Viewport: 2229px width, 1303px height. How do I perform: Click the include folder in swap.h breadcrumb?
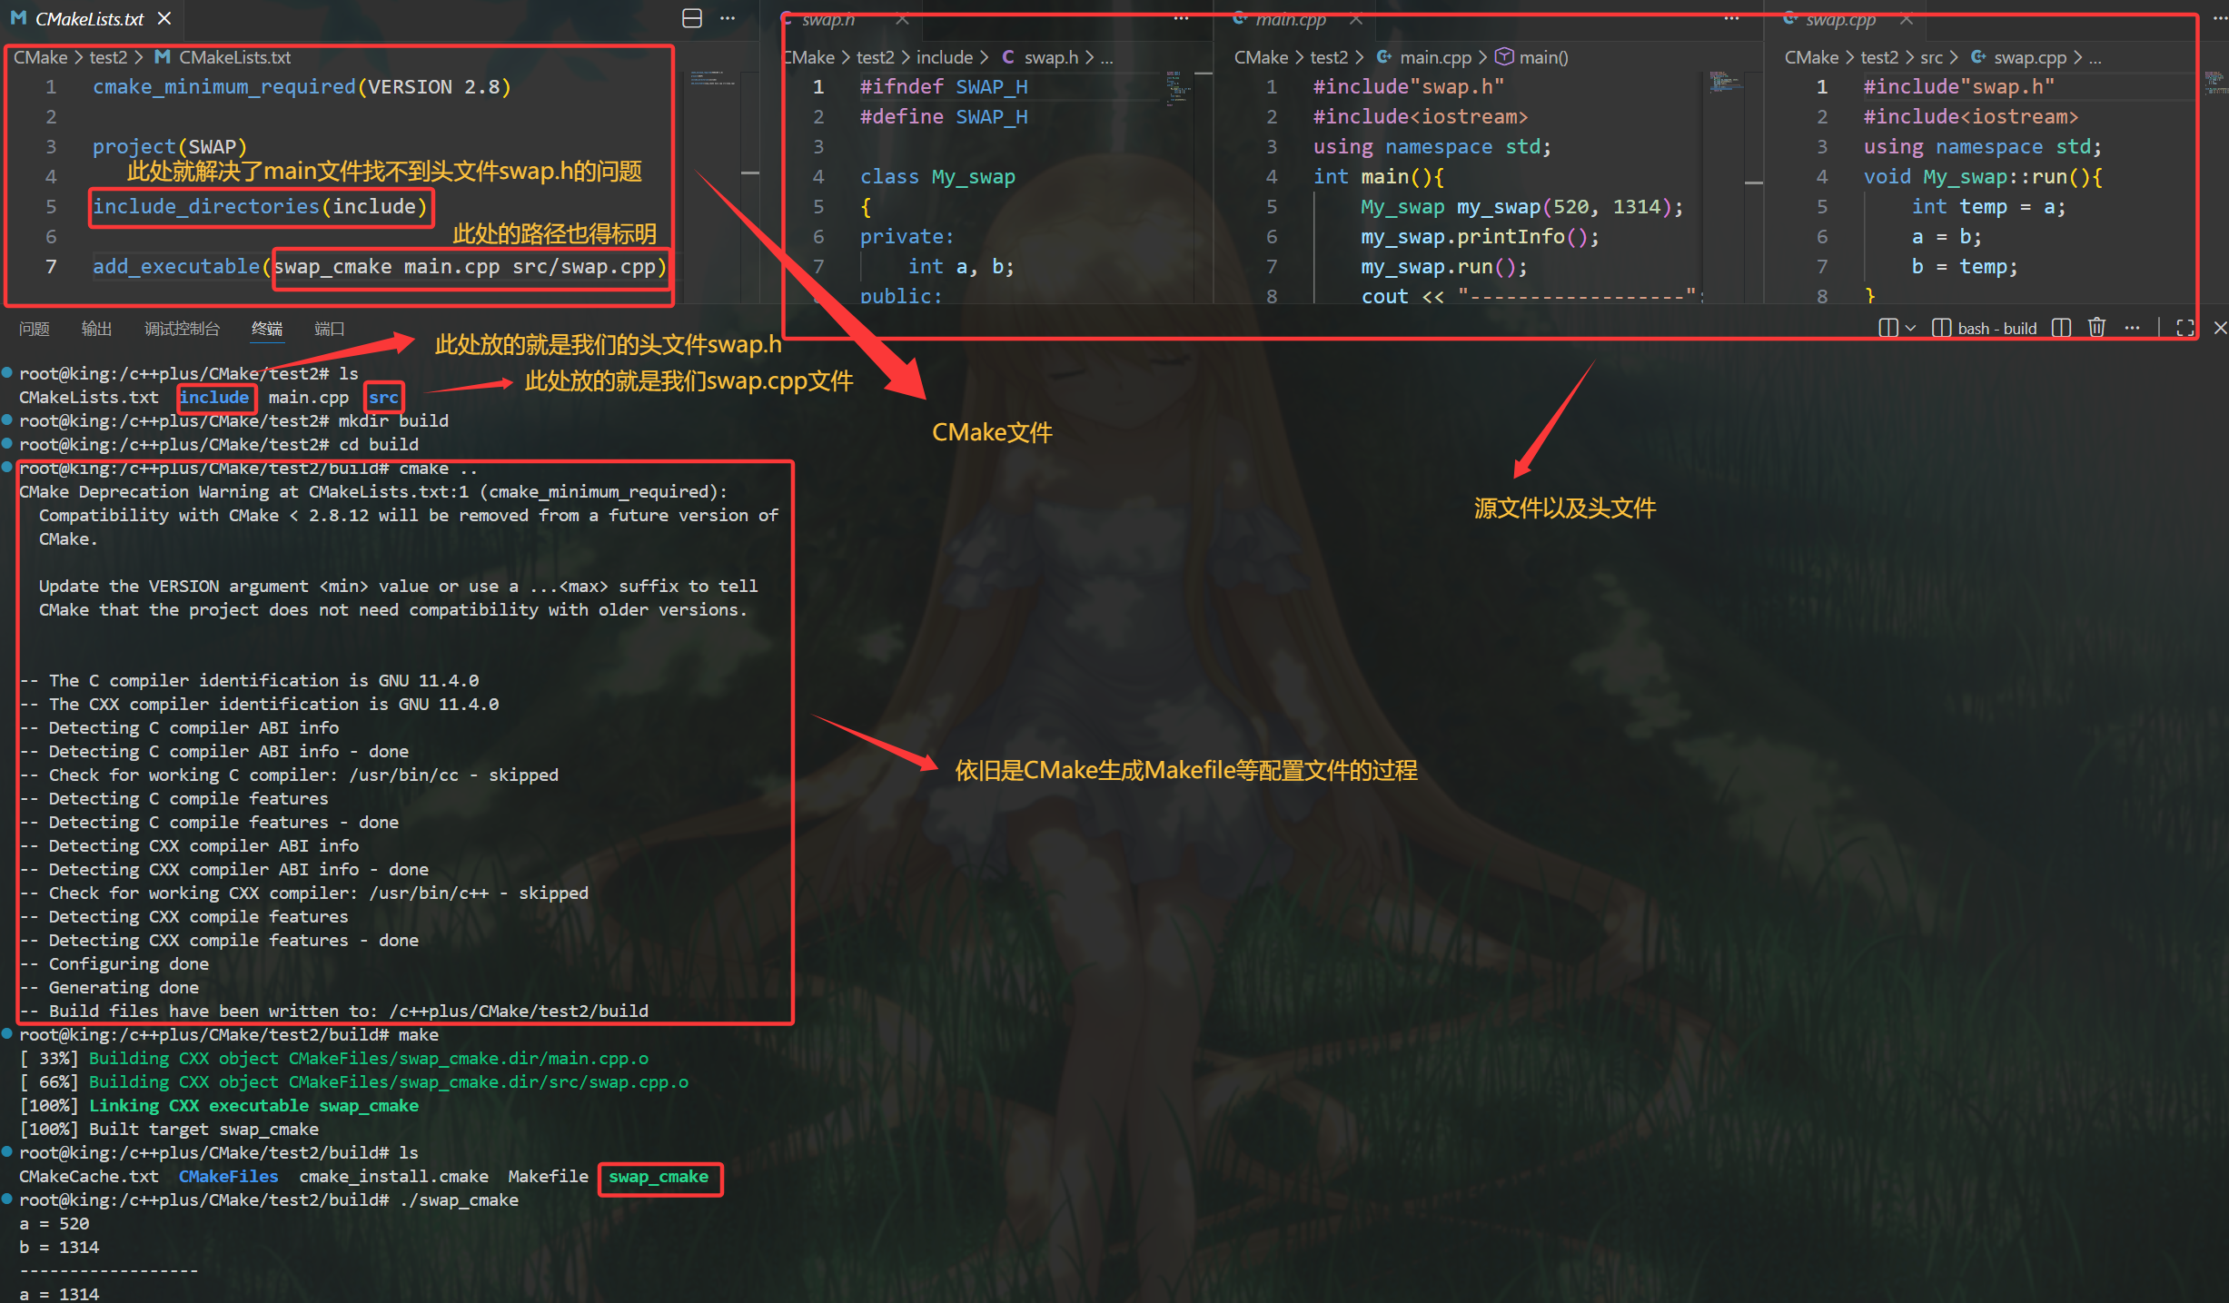(x=944, y=57)
